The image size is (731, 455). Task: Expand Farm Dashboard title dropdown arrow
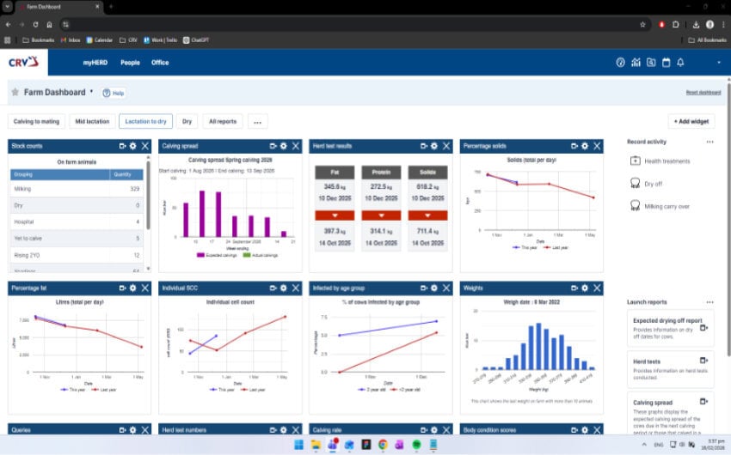click(x=91, y=91)
